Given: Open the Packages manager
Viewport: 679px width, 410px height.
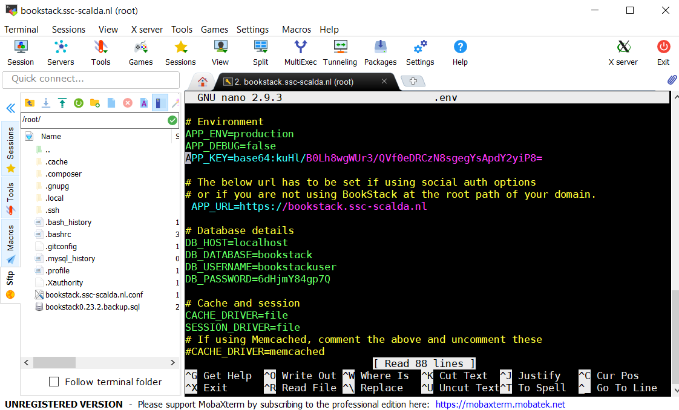Looking at the screenshot, I should point(380,51).
